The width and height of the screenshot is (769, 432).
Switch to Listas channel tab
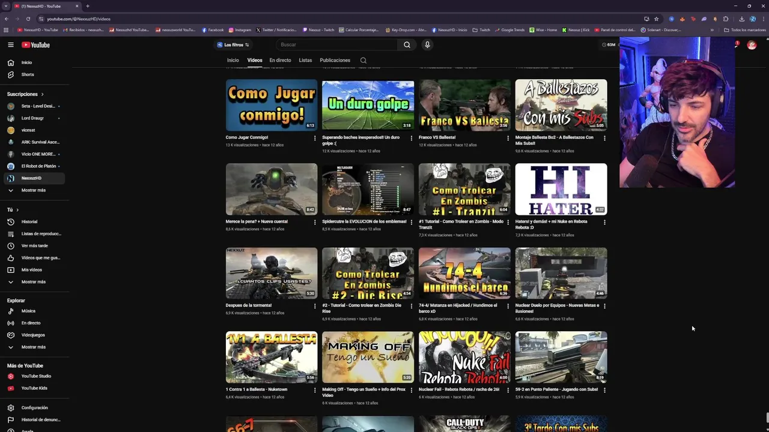305,60
